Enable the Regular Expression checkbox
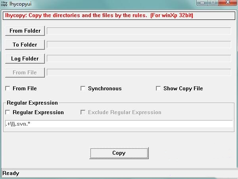This screenshot has width=238, height=179. tap(8, 112)
